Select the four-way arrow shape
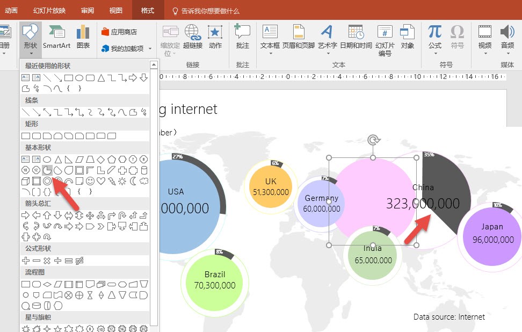The width and height of the screenshot is (522, 332). pos(90,215)
